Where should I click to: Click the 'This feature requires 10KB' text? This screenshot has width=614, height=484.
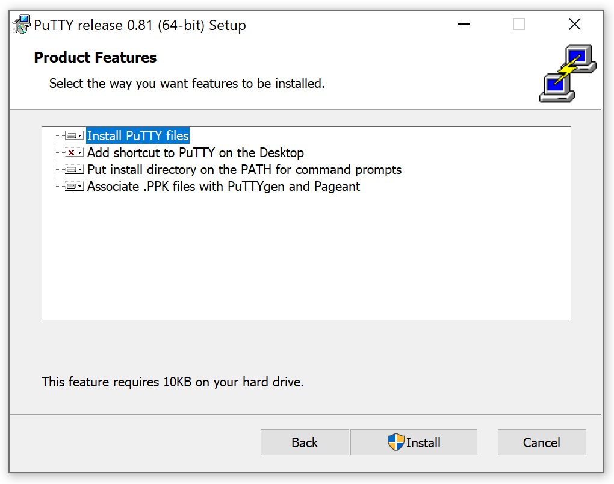pyautogui.click(x=172, y=382)
